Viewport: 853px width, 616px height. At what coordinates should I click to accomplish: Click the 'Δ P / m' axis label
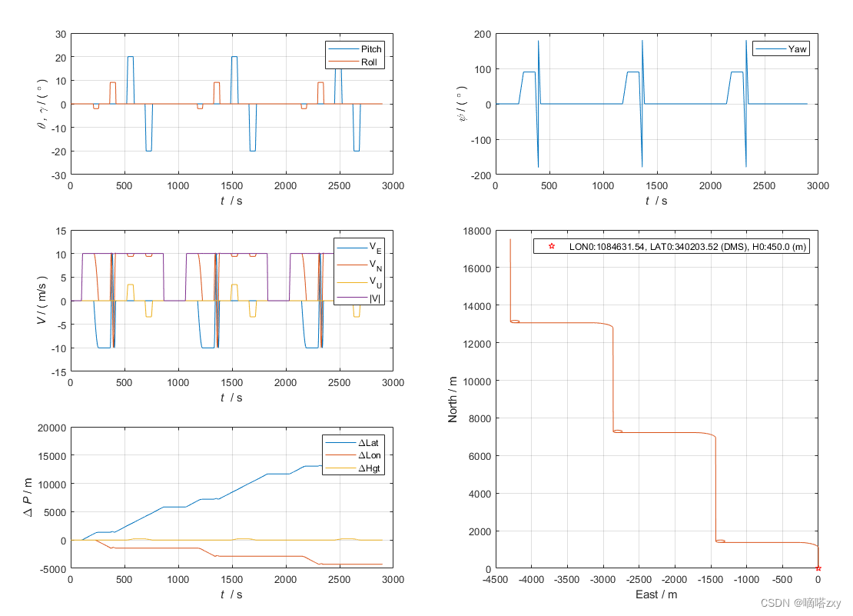point(28,498)
